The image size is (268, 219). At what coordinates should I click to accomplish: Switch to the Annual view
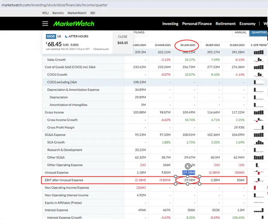[x=240, y=32]
